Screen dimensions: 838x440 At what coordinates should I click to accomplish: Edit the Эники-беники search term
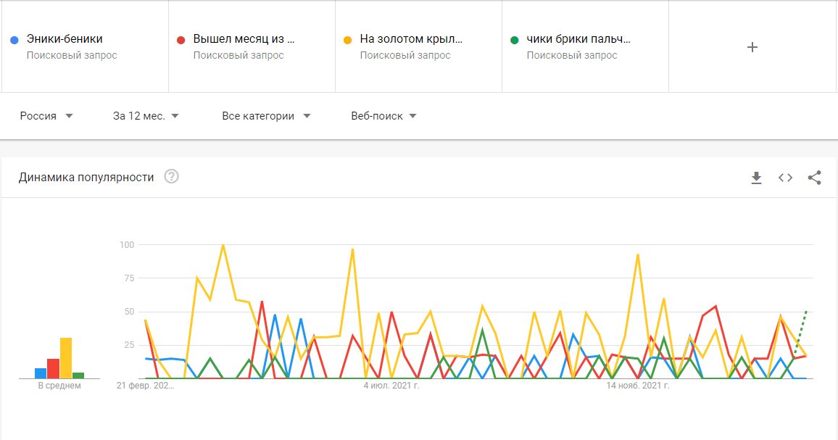tap(65, 39)
